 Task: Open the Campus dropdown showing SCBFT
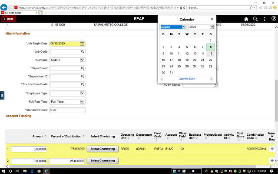click(67, 60)
